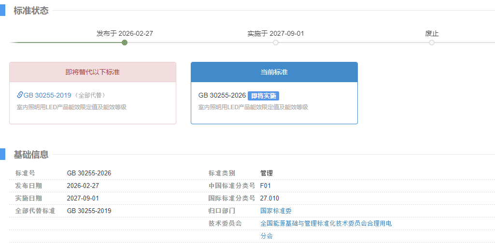The height and width of the screenshot is (244, 495).
Task: Click the 全部代替标准 field label
Action: coord(35,211)
